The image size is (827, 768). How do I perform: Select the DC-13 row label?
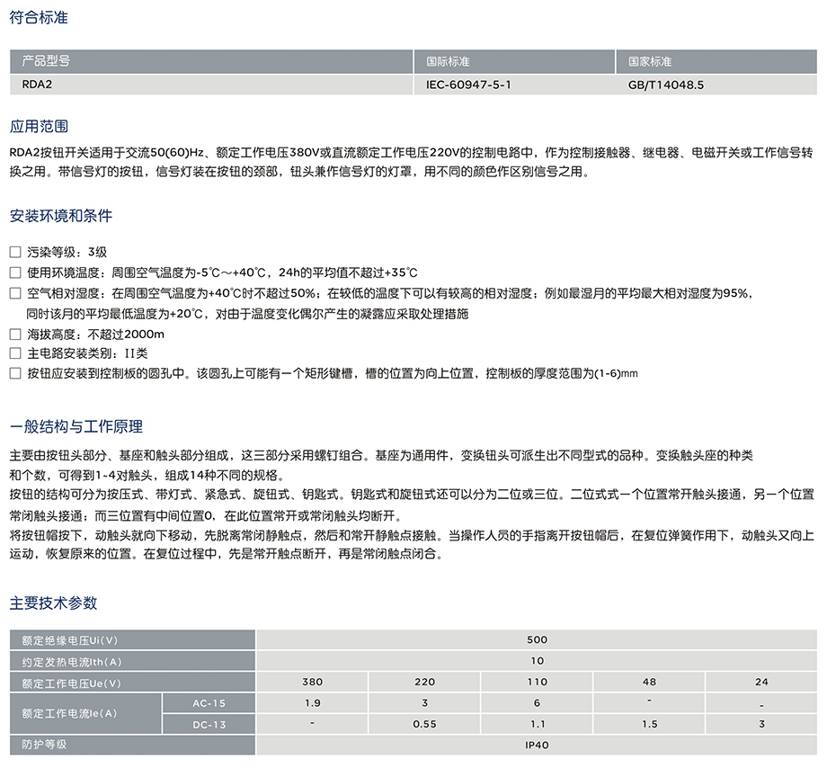click(x=209, y=724)
